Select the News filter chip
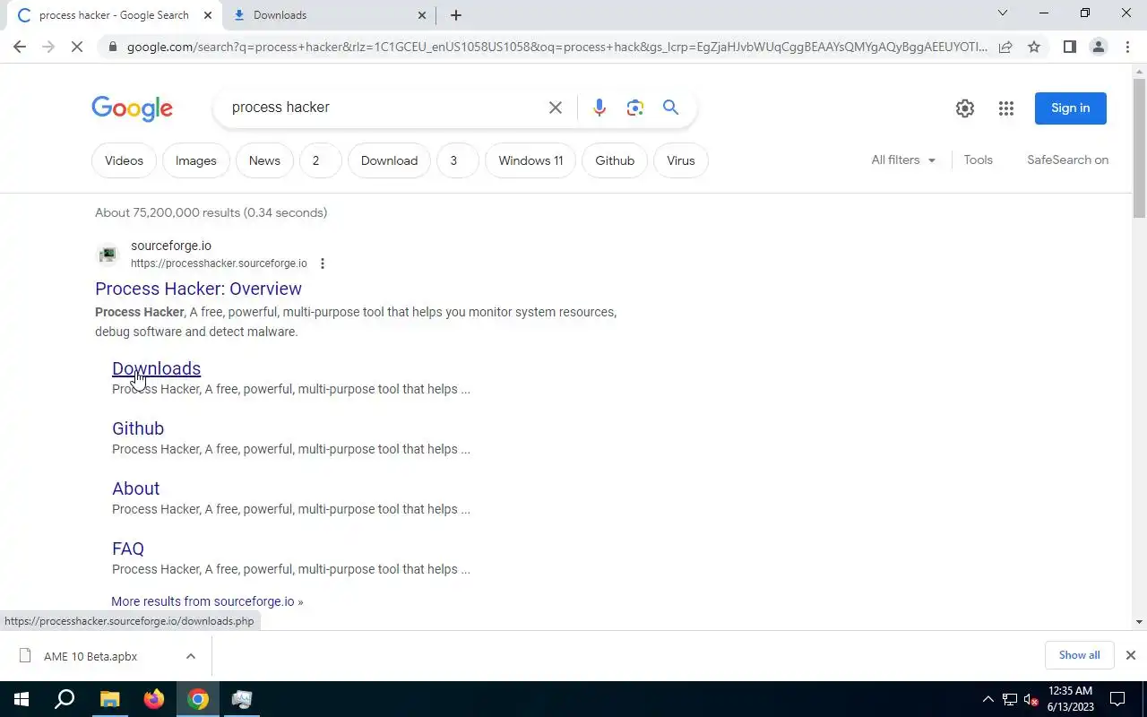Screen dimensions: 1147x717 pos(264,160)
